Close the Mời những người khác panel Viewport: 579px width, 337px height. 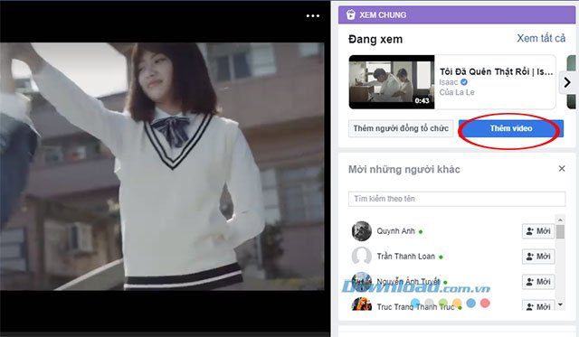562,168
